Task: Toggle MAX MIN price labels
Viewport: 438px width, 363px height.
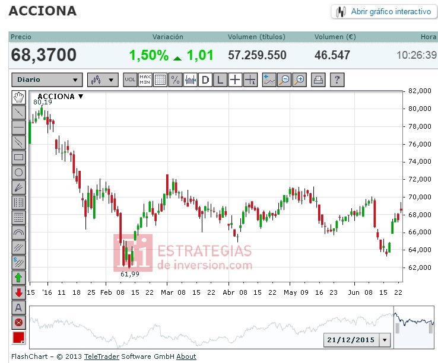Action: click(145, 80)
